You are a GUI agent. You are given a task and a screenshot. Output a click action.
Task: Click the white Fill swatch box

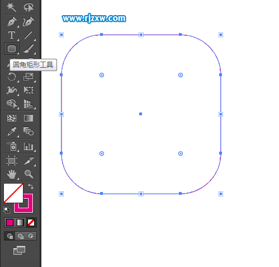tap(13, 193)
